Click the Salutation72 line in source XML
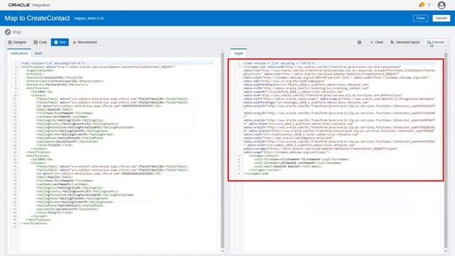This screenshot has width=455, height=256. [x=68, y=209]
